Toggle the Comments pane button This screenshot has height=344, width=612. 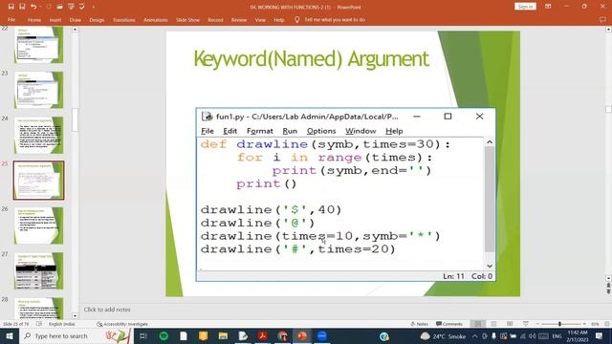pos(449,324)
